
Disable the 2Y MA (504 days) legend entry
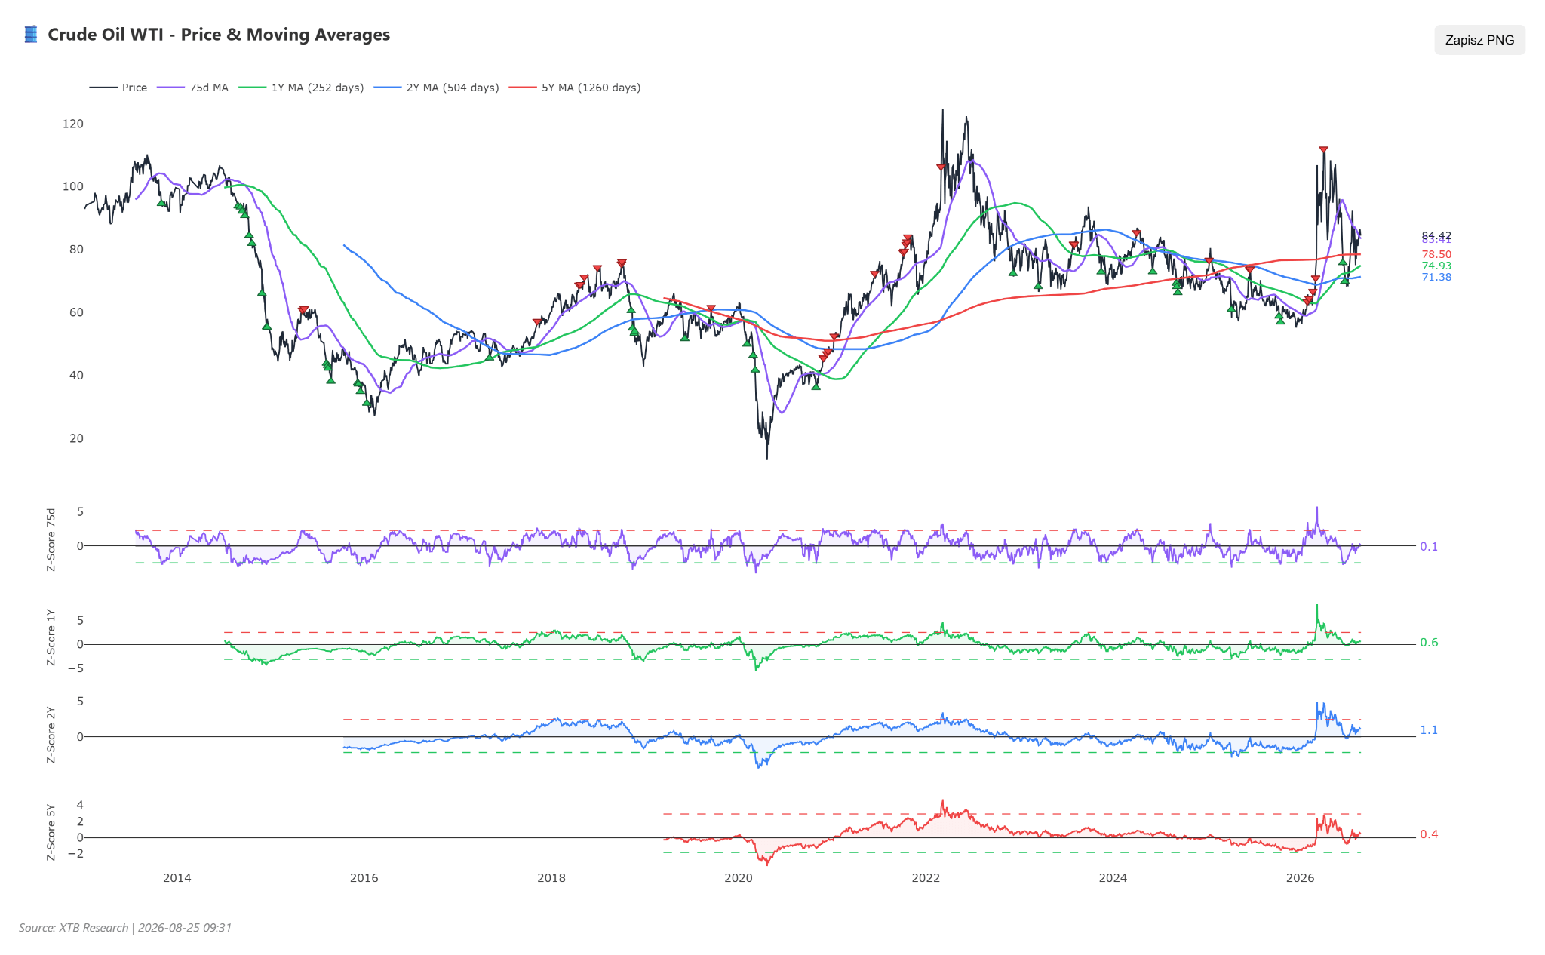coord(437,88)
